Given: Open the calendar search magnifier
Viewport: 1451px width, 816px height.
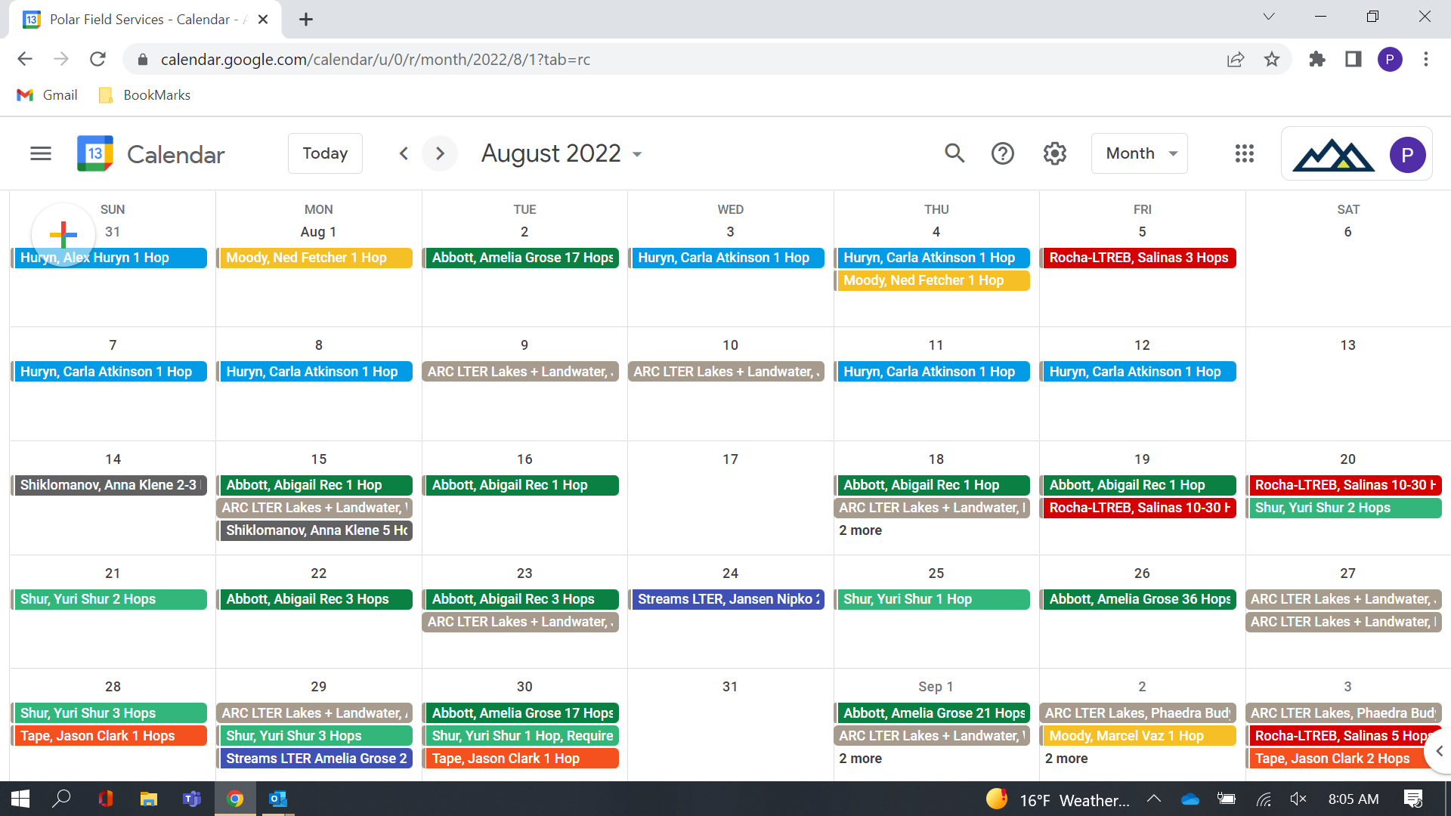Looking at the screenshot, I should coord(954,154).
